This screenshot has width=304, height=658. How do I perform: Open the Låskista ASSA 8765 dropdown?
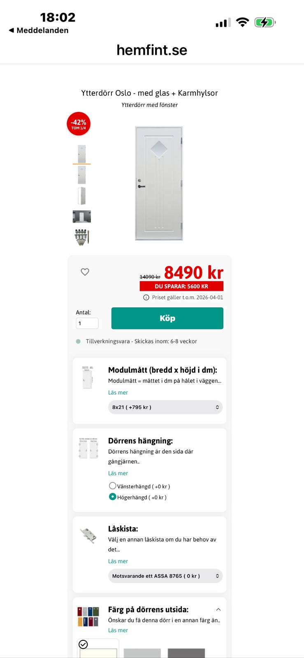click(165, 576)
